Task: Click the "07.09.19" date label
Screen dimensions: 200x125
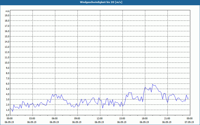Action: (x=189, y=122)
